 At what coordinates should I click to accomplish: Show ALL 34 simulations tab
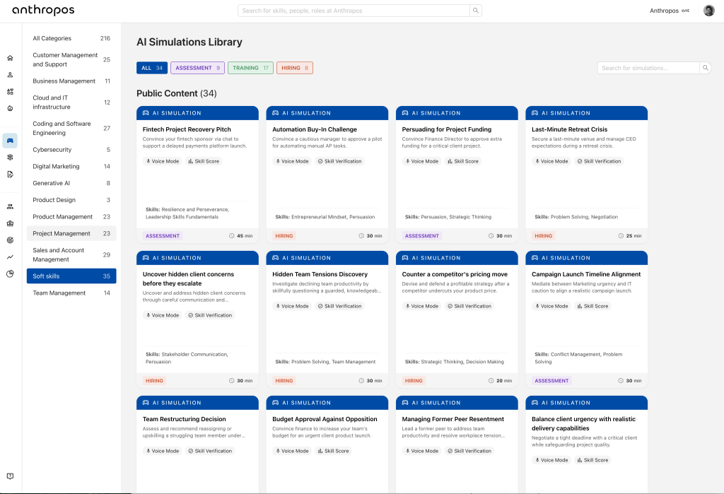click(152, 68)
